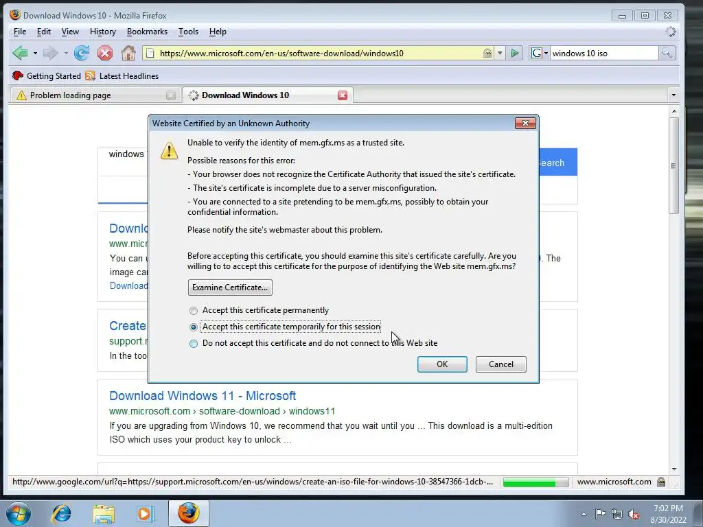Close the certificate warning dialog
Image resolution: width=703 pixels, height=527 pixels.
(x=525, y=124)
